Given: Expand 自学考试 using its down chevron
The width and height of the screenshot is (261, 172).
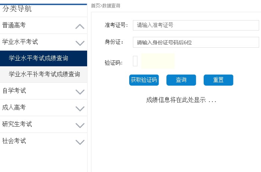Looking at the screenshot, I should pos(80,92).
